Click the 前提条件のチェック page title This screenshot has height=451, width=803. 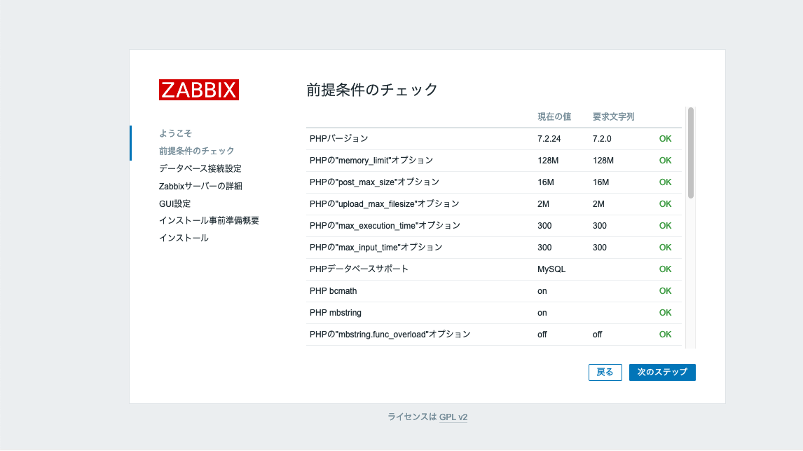(x=371, y=90)
